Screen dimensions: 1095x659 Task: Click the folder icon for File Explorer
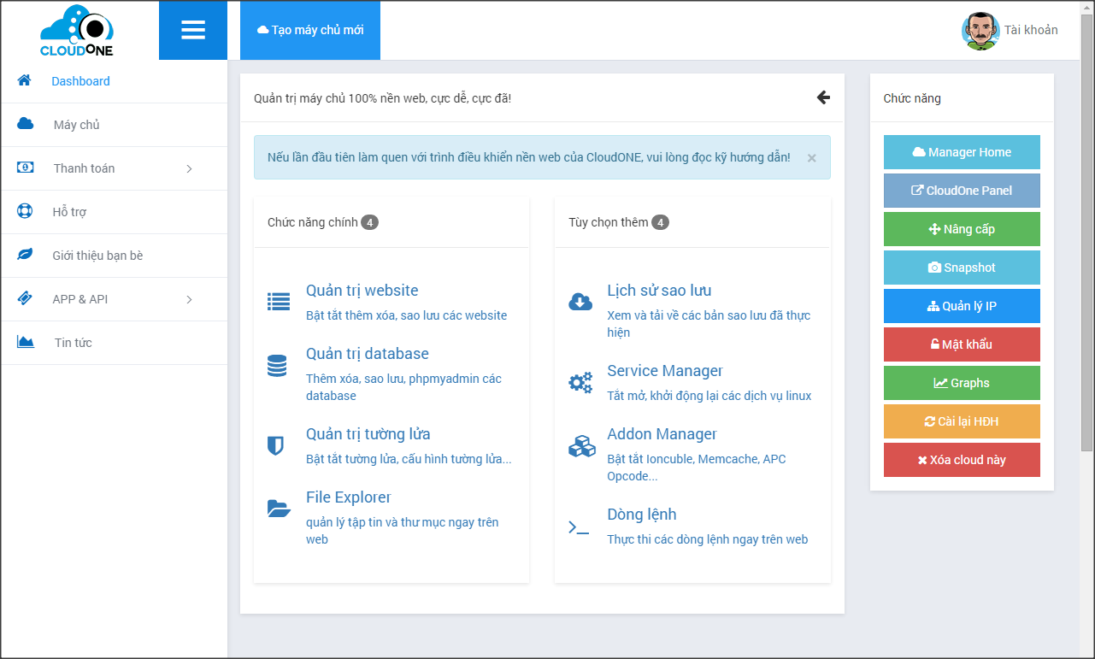point(279,509)
